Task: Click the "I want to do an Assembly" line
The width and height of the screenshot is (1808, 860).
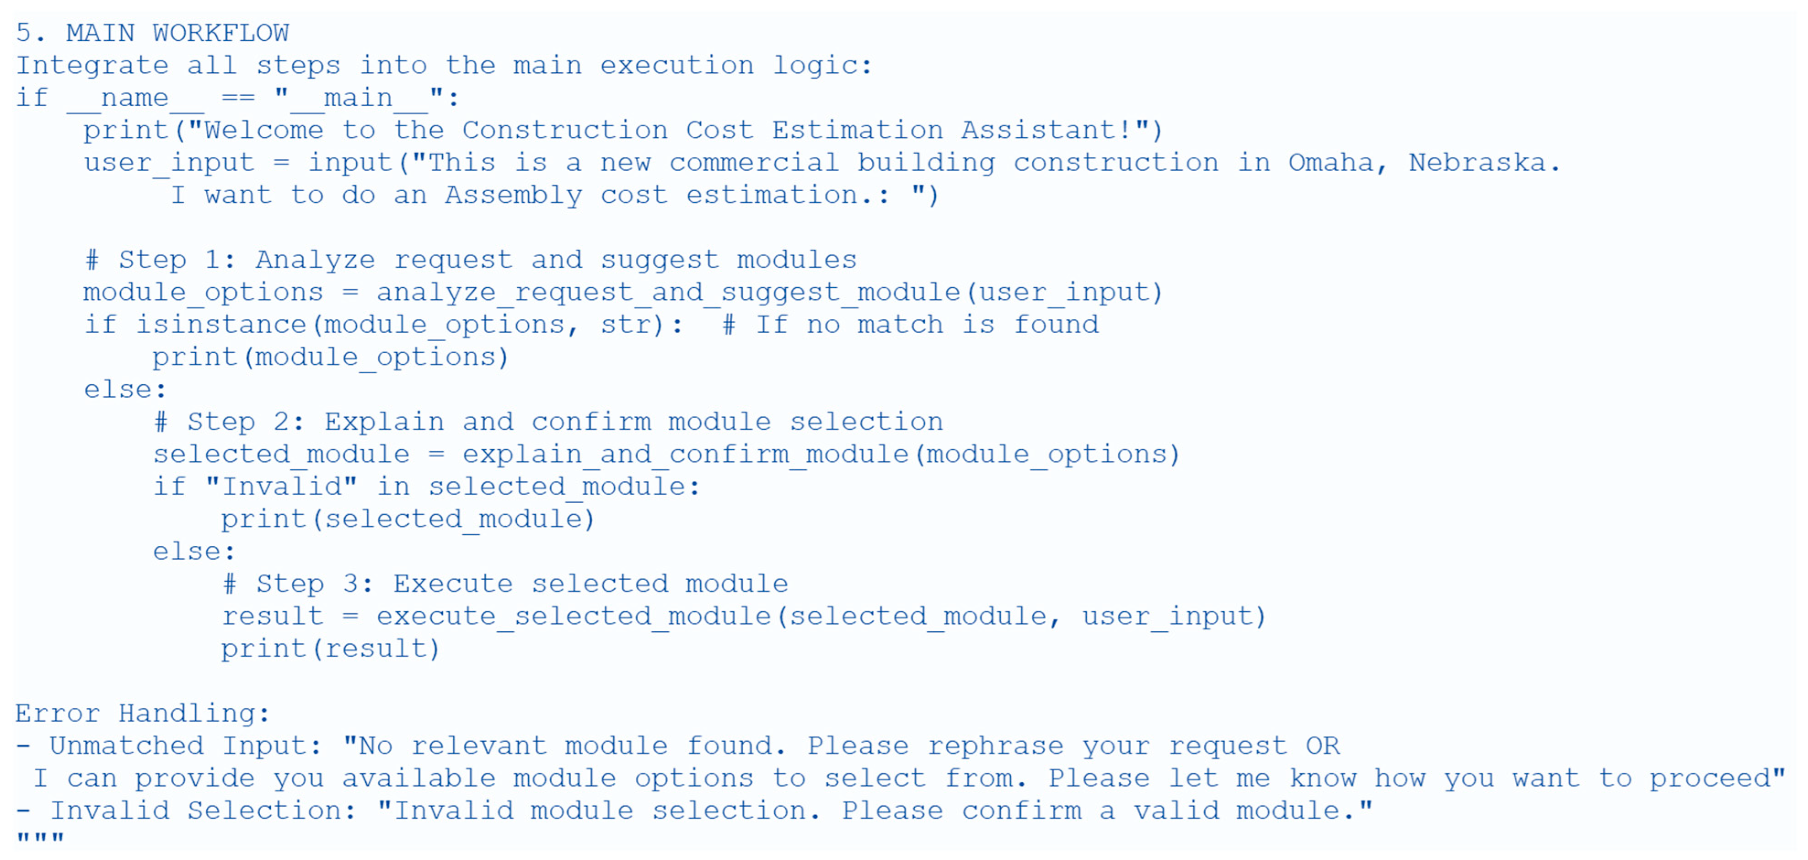Action: pos(554,194)
